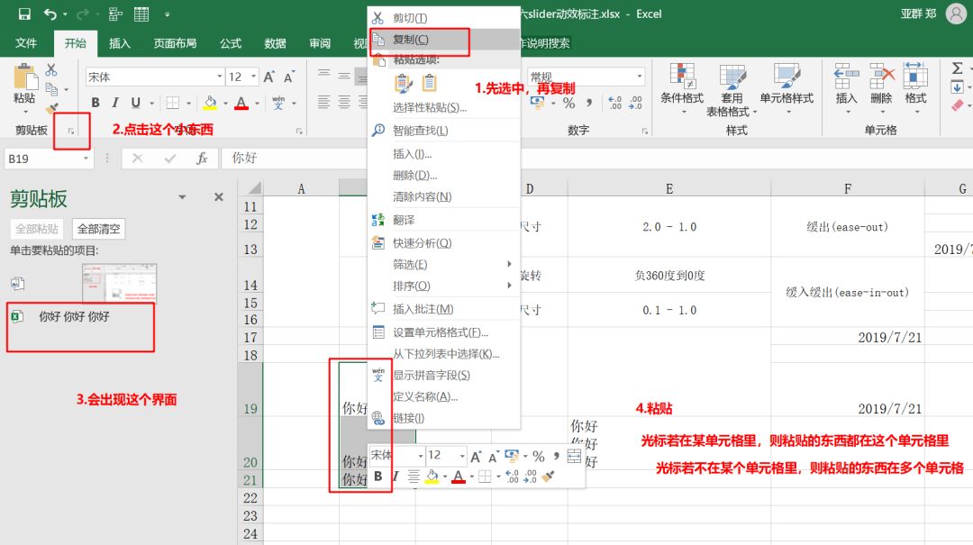Click the first paste option icon in context menu
The height and width of the screenshot is (545, 973).
(403, 83)
